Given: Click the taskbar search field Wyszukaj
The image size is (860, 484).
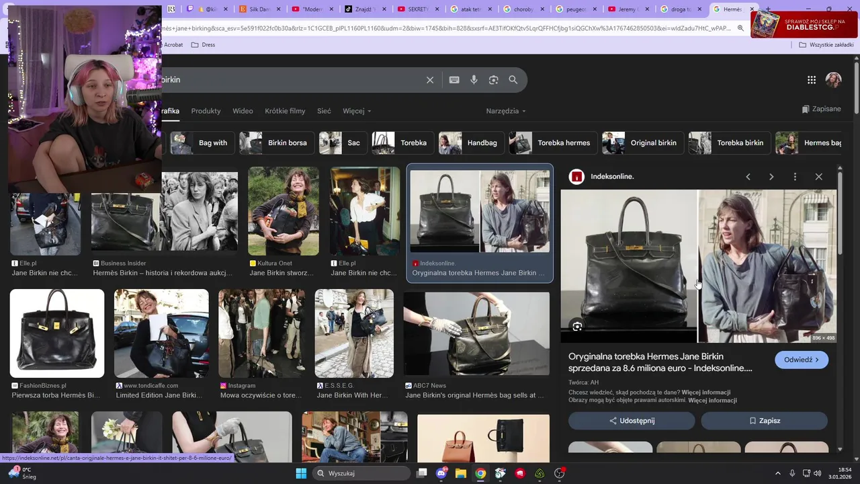Looking at the screenshot, I should pyautogui.click(x=362, y=473).
